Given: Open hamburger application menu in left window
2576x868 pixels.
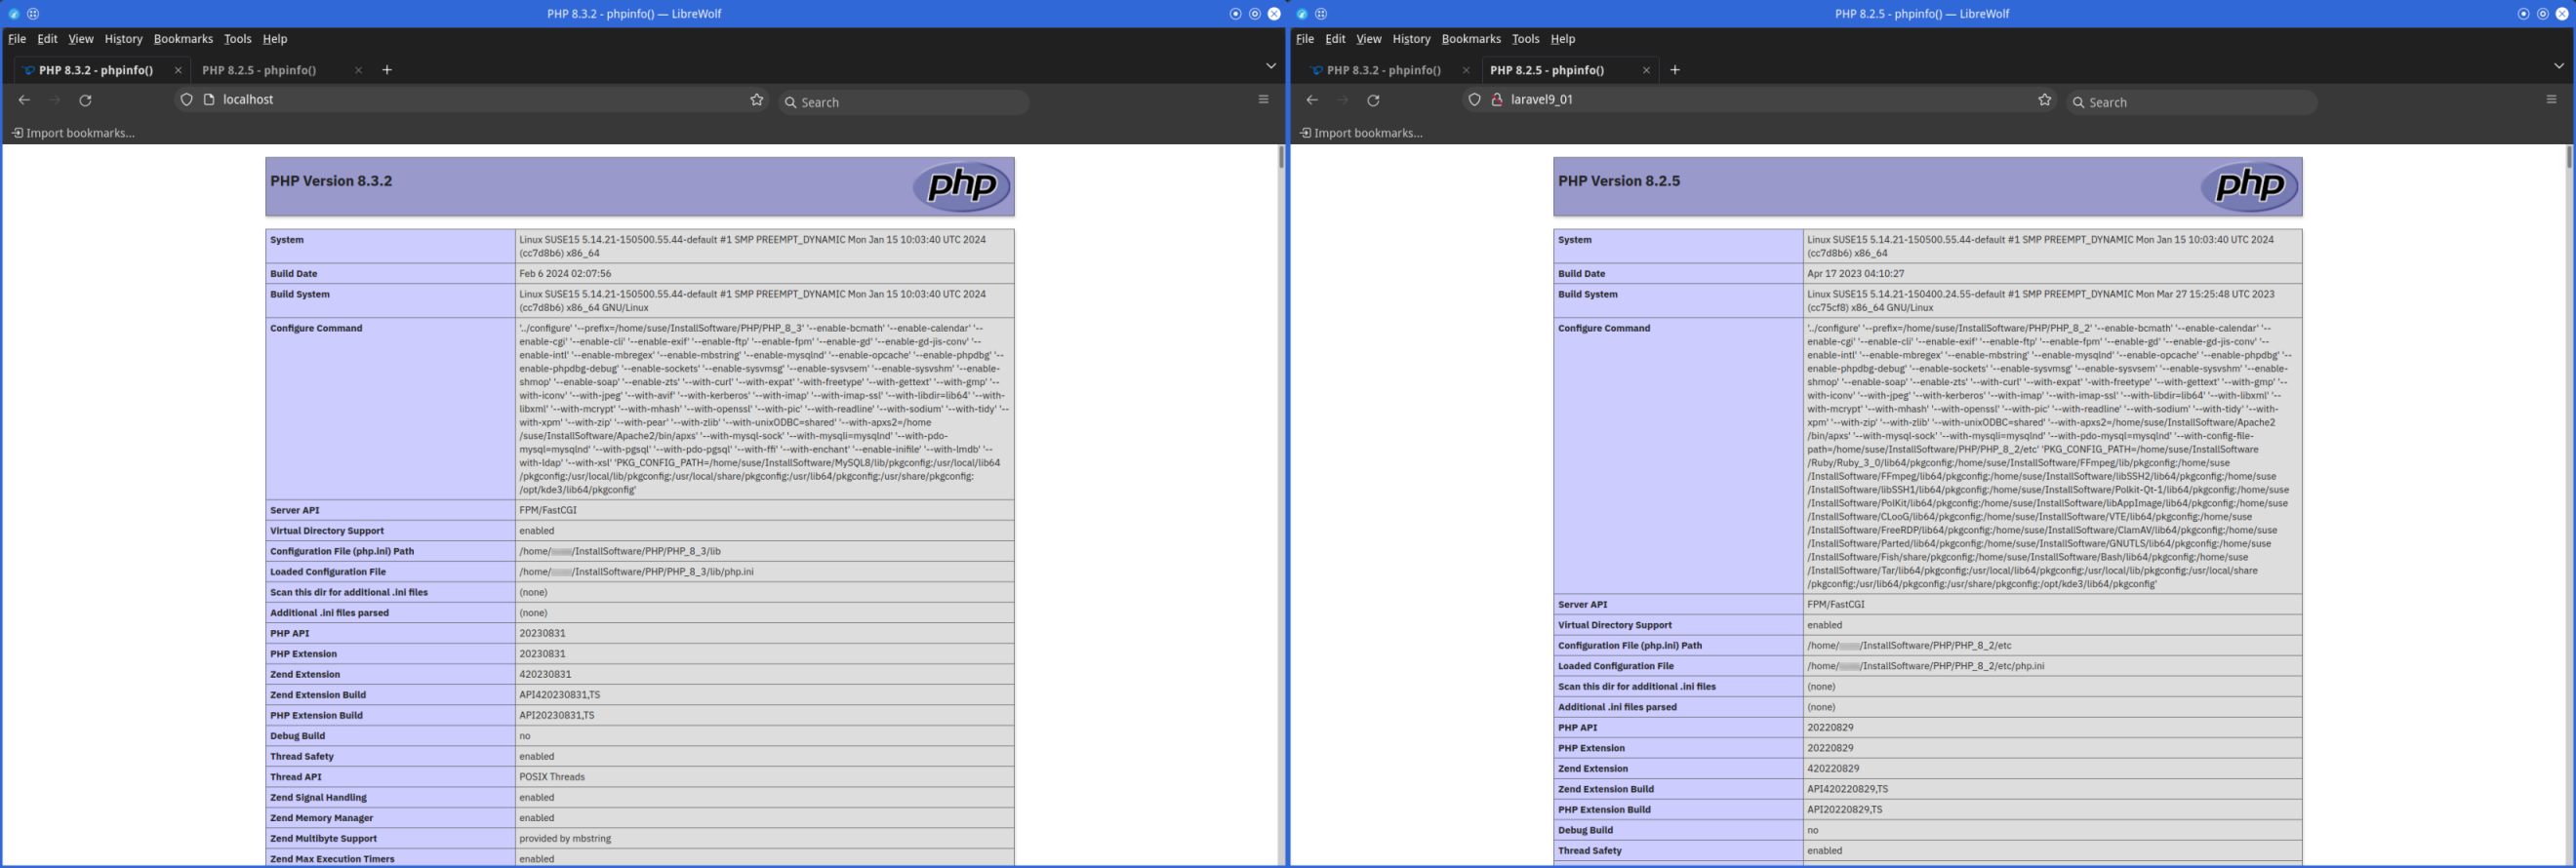Looking at the screenshot, I should 1263,100.
